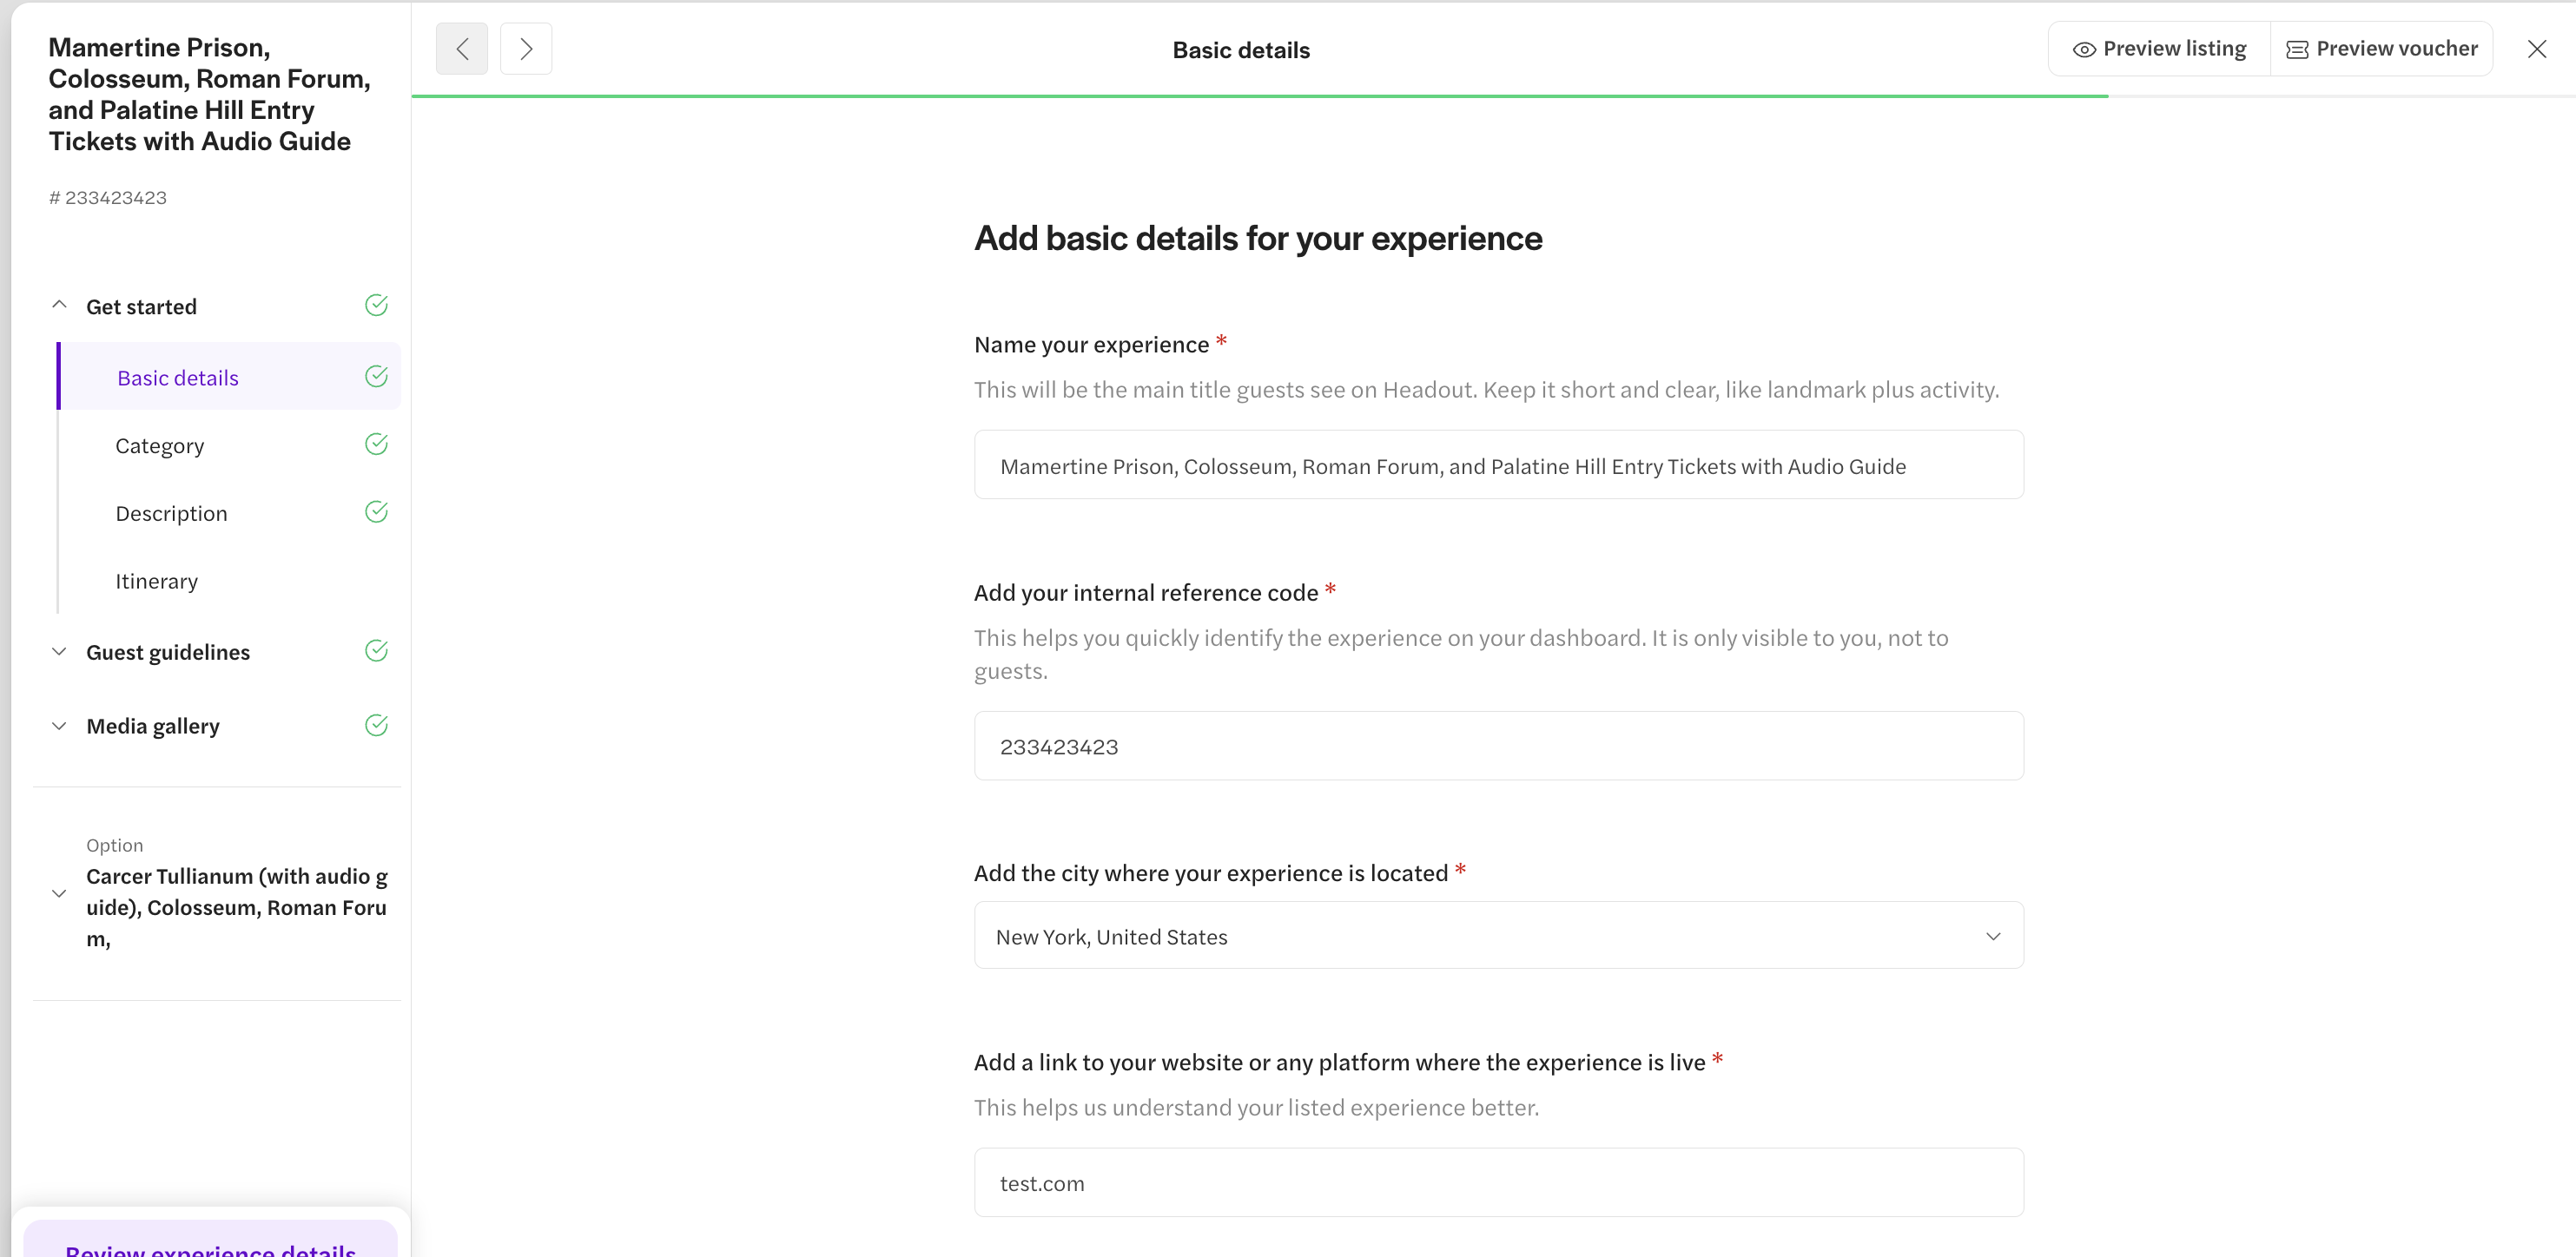Click the eye icon beside Preview listing
Image resolution: width=2576 pixels, height=1257 pixels.
pos(2084,49)
